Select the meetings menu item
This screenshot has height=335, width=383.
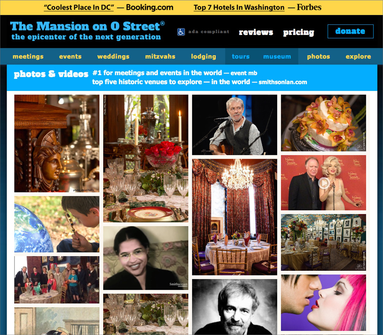(x=28, y=57)
